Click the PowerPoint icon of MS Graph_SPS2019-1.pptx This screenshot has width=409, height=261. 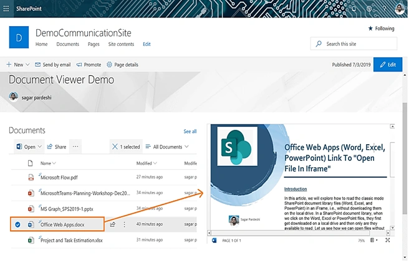click(x=31, y=209)
